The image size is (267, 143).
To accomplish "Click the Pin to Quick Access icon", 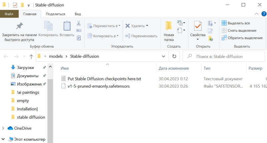I will [19, 26].
